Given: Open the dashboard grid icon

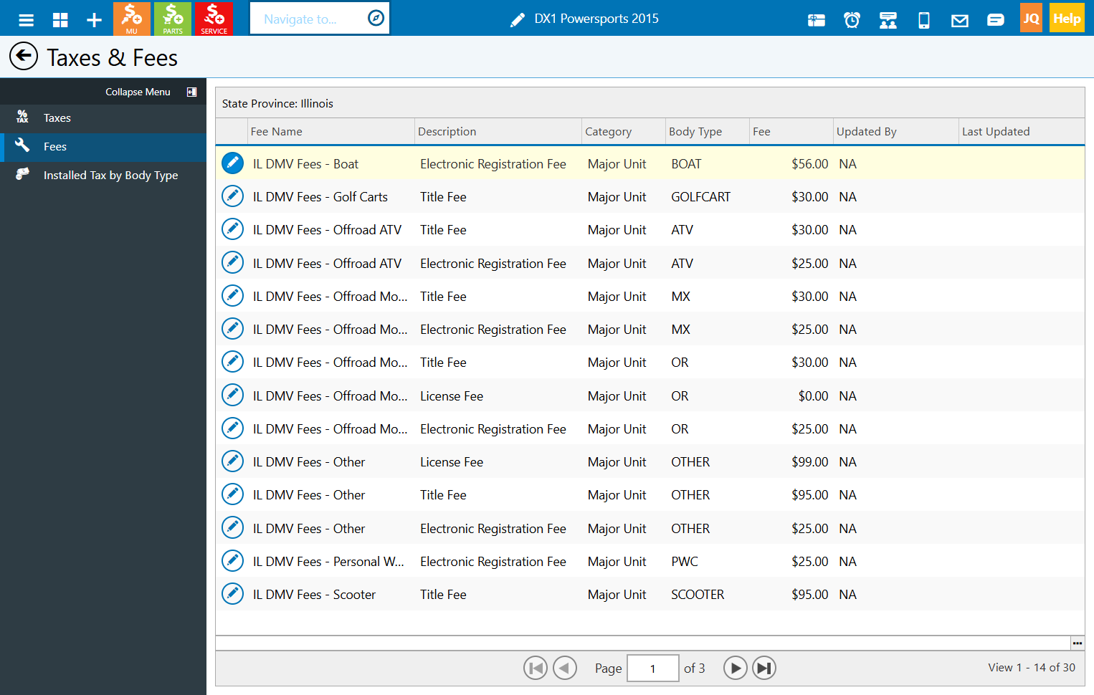Looking at the screenshot, I should [x=60, y=19].
